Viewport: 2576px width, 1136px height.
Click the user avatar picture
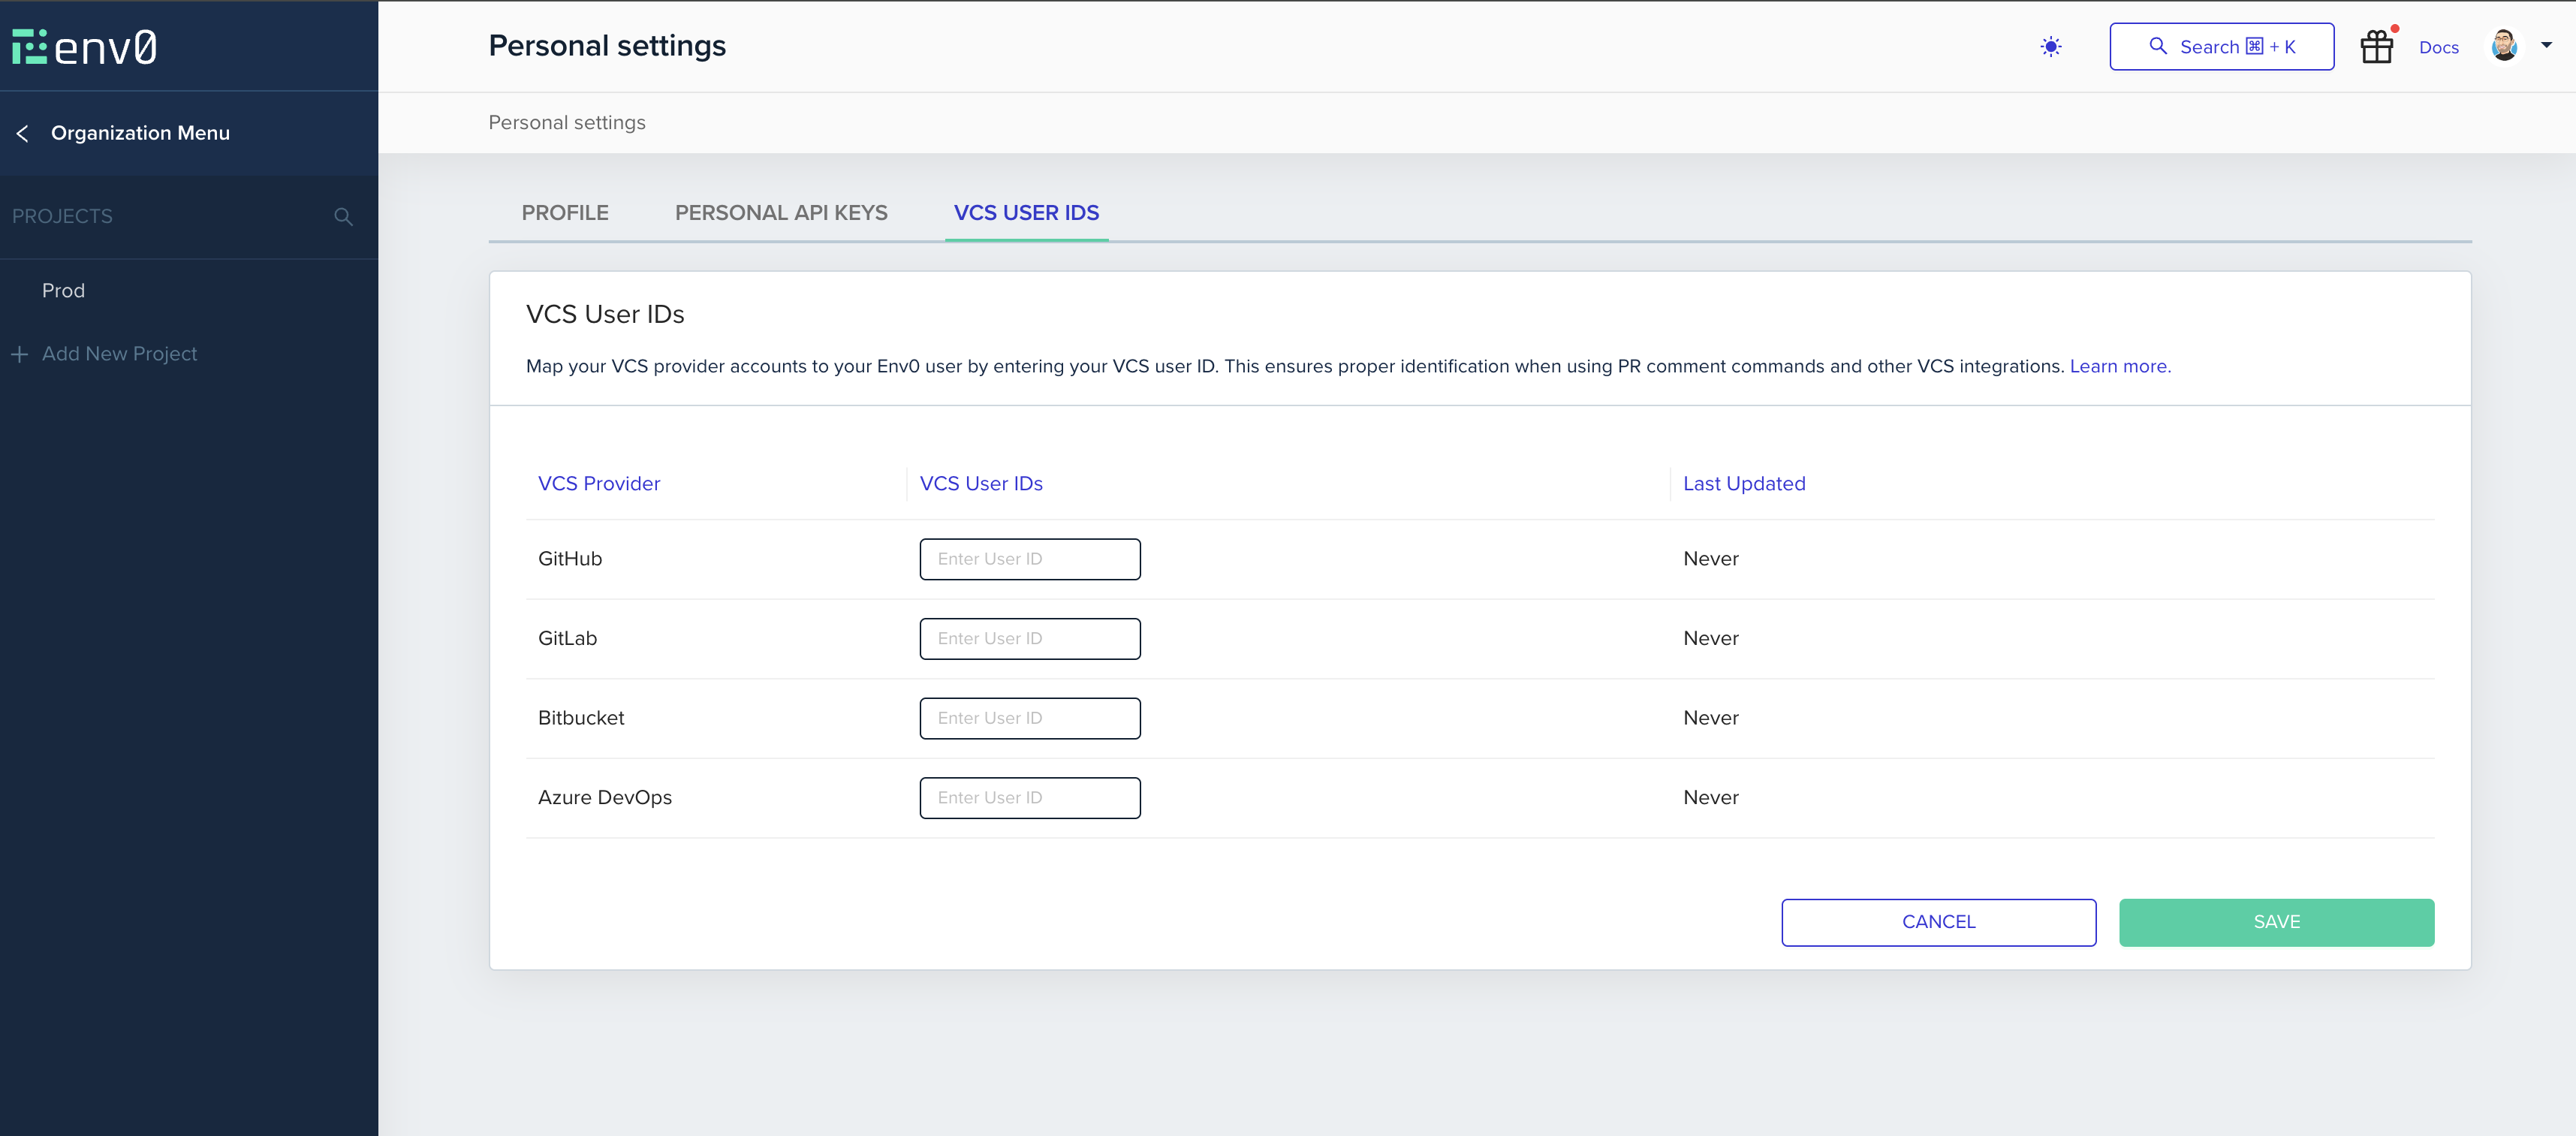2503,46
